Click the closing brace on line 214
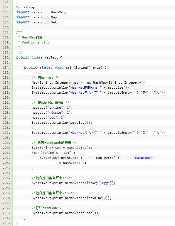Screen dimensions: 175x226 pos(25,218)
